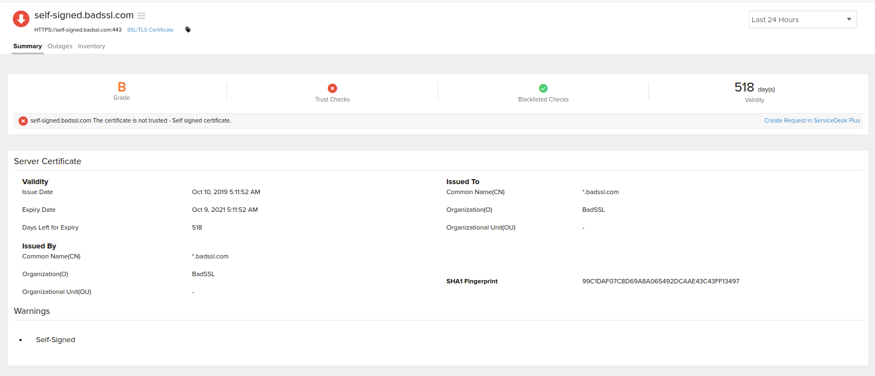Click the tag icon near SSL/TLS Certificate

pyautogui.click(x=188, y=30)
